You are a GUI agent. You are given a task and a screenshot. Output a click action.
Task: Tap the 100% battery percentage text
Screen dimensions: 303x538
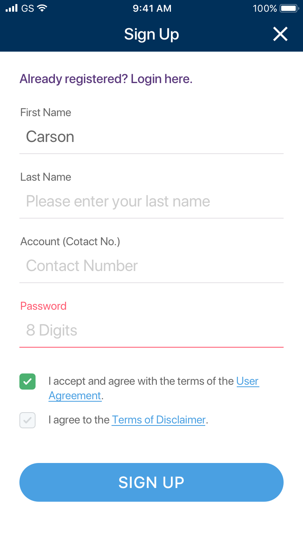click(265, 8)
